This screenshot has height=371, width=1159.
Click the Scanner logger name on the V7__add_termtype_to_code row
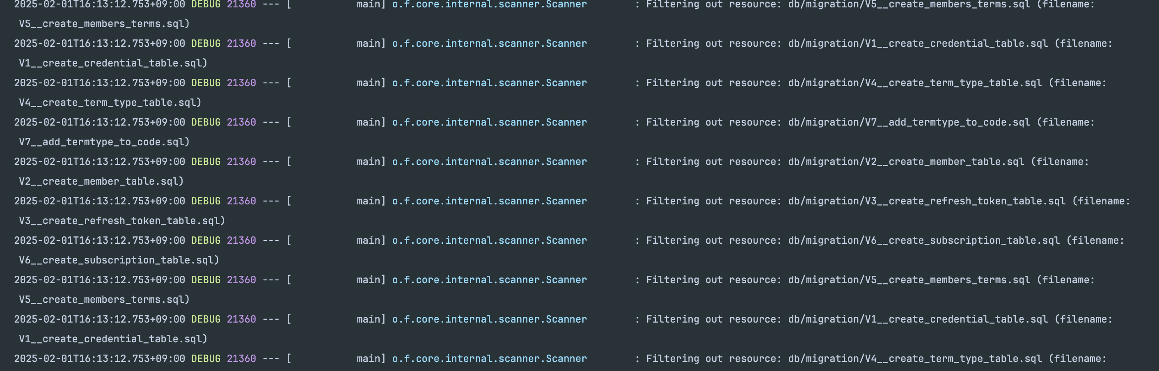point(490,122)
